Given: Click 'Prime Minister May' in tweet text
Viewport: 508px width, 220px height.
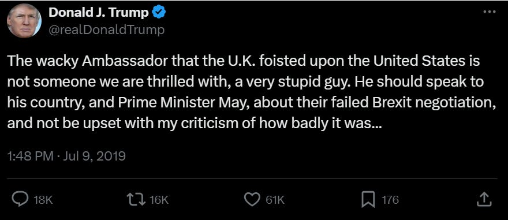Looking at the screenshot, I should tap(183, 103).
